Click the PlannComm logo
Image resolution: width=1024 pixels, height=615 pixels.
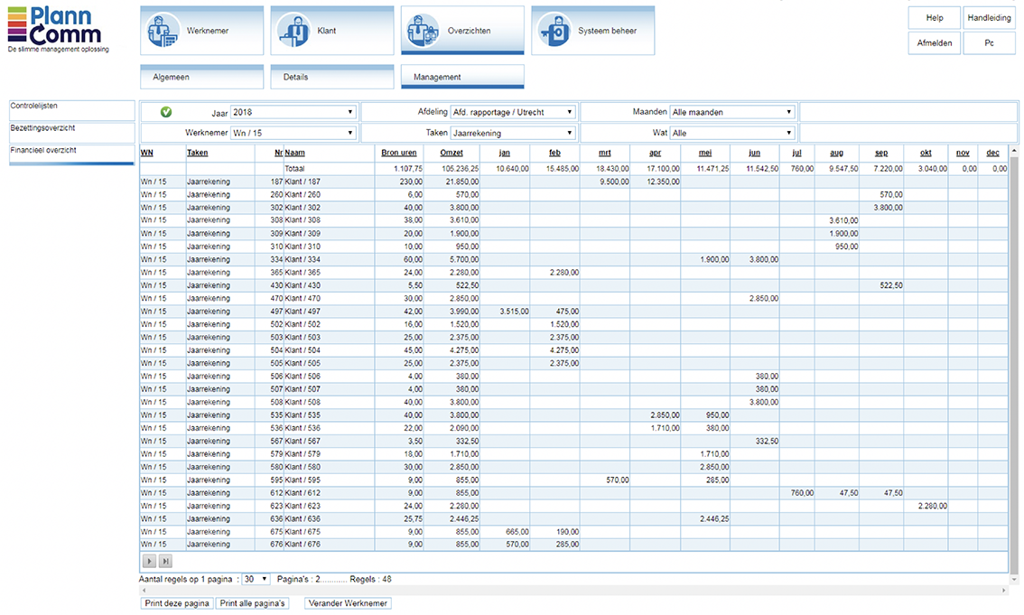coord(58,27)
